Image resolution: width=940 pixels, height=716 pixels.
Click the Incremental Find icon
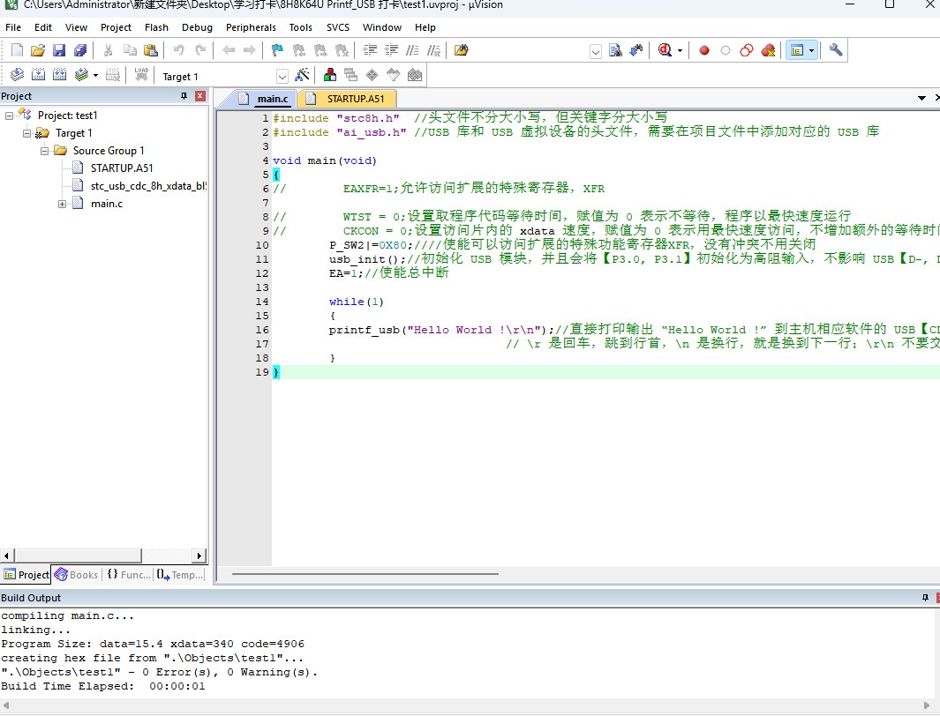pos(636,50)
